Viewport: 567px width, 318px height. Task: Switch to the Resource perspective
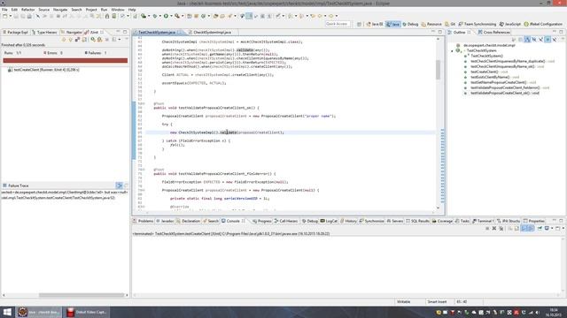[x=431, y=24]
